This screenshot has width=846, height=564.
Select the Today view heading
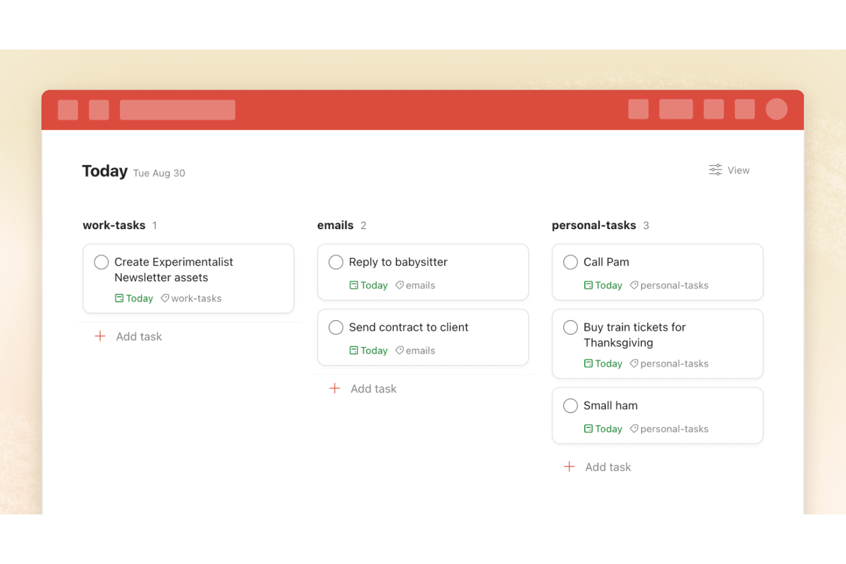point(105,170)
